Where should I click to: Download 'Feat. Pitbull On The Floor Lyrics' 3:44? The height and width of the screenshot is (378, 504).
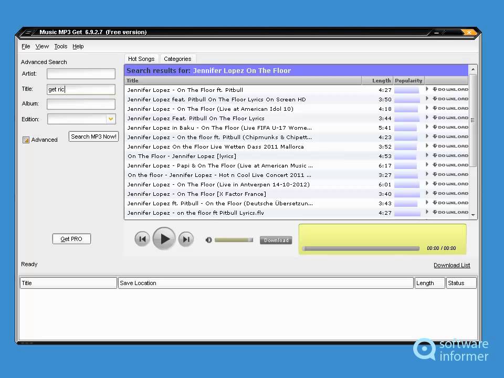tap(450, 118)
